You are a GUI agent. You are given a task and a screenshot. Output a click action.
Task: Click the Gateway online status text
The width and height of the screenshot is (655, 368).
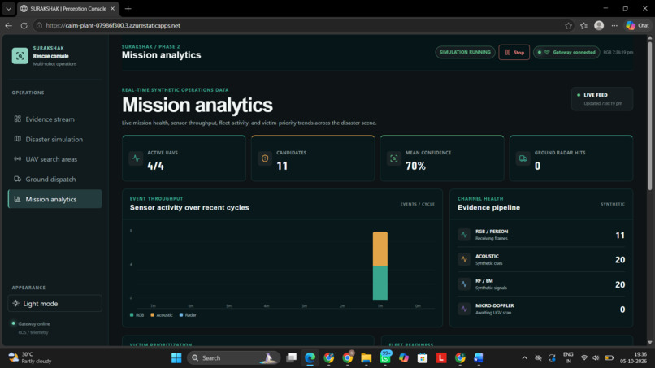tap(34, 323)
